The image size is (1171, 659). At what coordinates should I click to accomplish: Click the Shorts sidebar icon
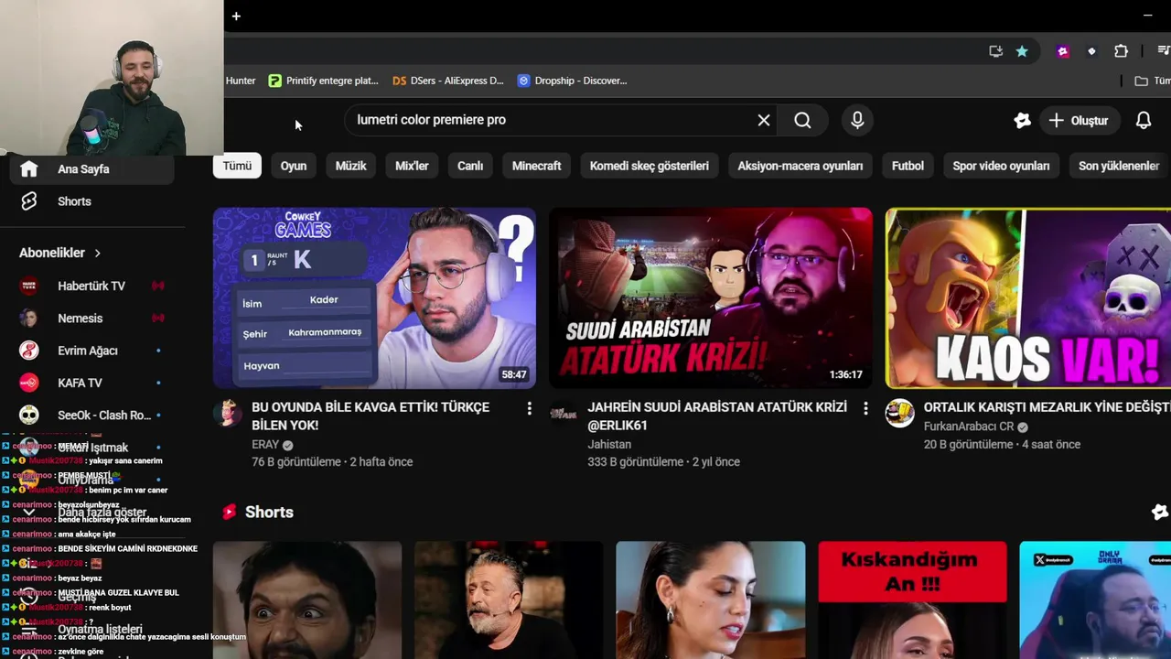[x=29, y=201]
